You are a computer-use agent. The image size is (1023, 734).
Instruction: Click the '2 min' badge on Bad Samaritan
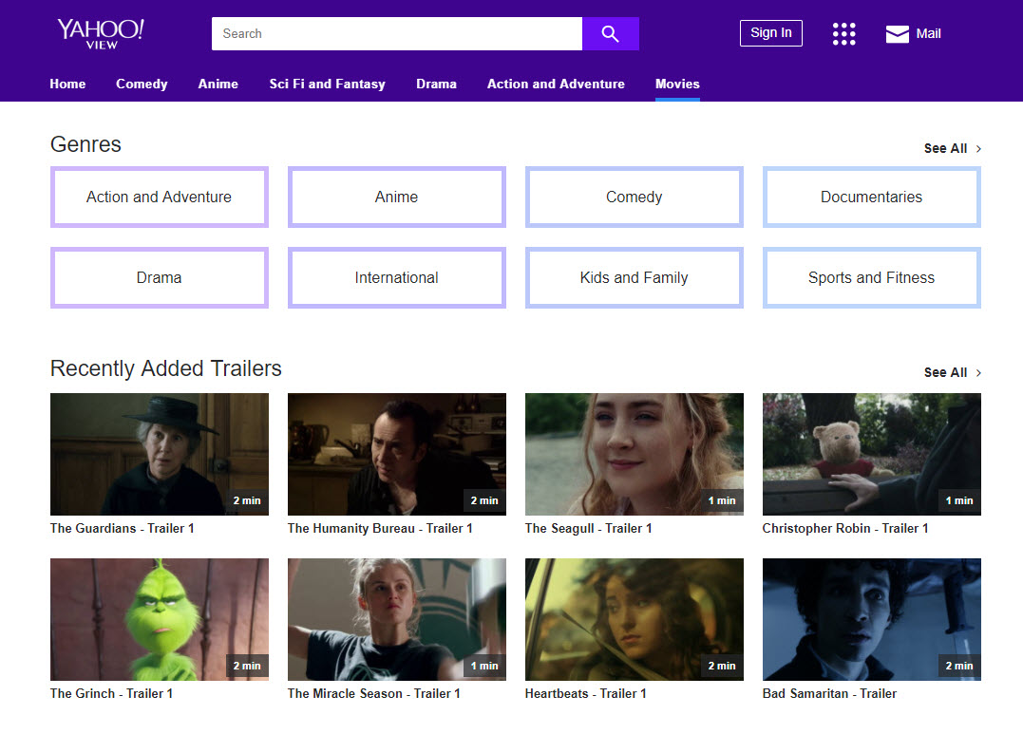click(x=959, y=666)
